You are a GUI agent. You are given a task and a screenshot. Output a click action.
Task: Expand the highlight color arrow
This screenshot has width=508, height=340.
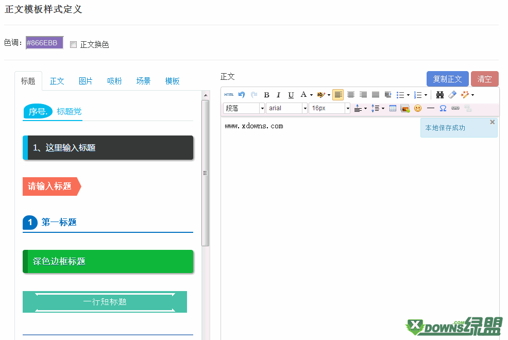[329, 95]
